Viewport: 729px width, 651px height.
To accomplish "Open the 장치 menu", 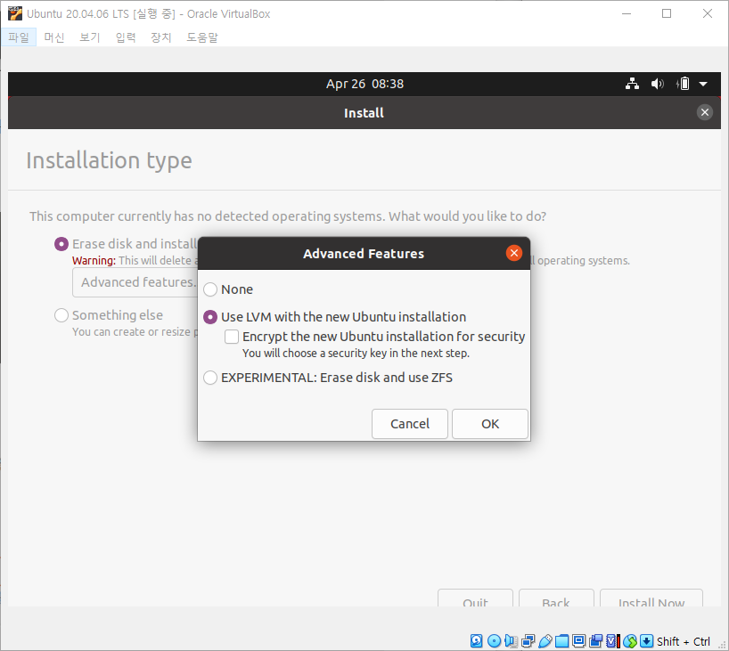I will (x=161, y=37).
